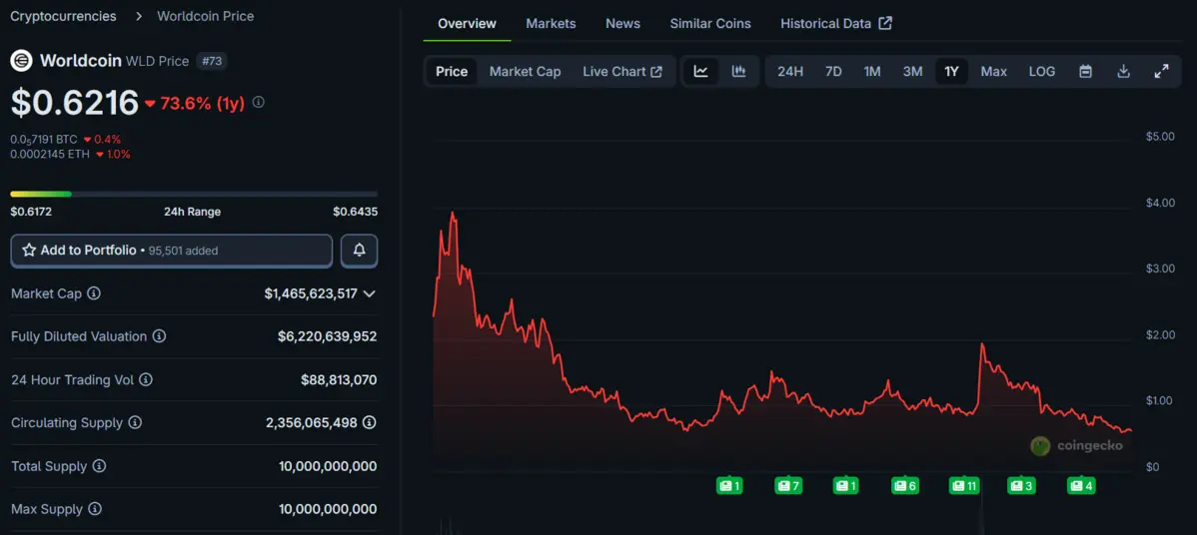Click the Worldcoin logo icon
Screen dimensions: 1197x535
pos(21,61)
